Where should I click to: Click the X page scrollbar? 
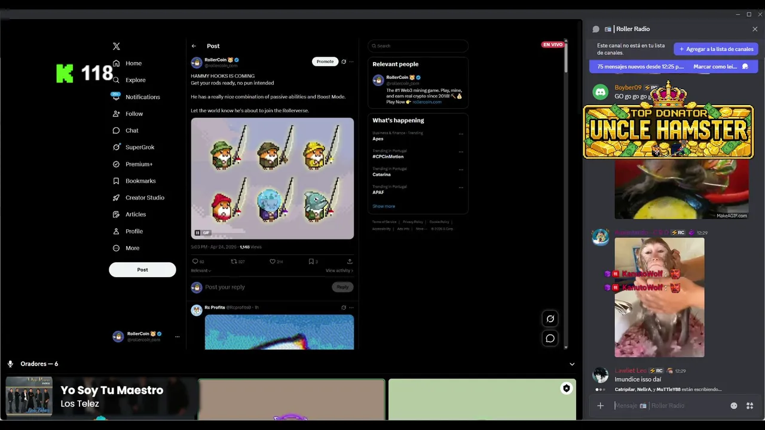[566, 57]
